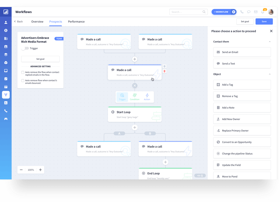Click the zoom in plus button
Viewport: 280px width, 202px height.
pyautogui.click(x=40, y=170)
